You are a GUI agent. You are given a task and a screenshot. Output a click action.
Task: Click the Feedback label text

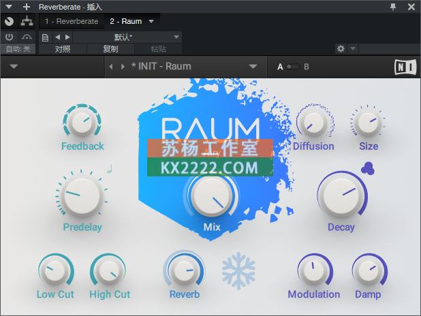pos(82,146)
